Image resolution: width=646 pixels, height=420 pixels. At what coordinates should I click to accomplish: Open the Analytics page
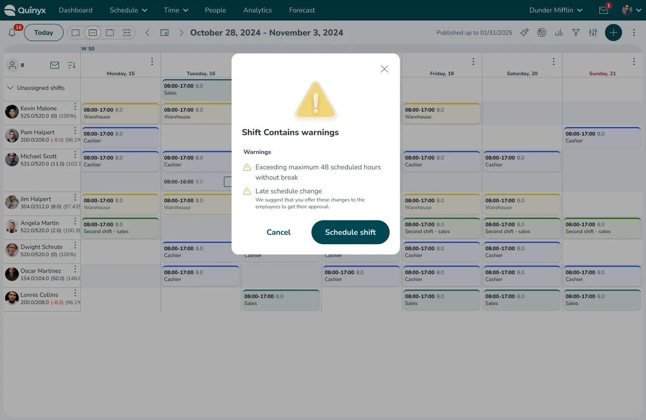tap(258, 10)
